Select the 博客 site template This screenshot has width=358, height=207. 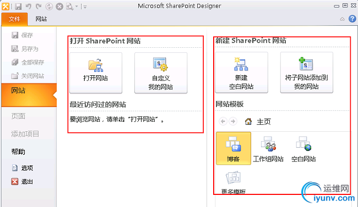234,148
